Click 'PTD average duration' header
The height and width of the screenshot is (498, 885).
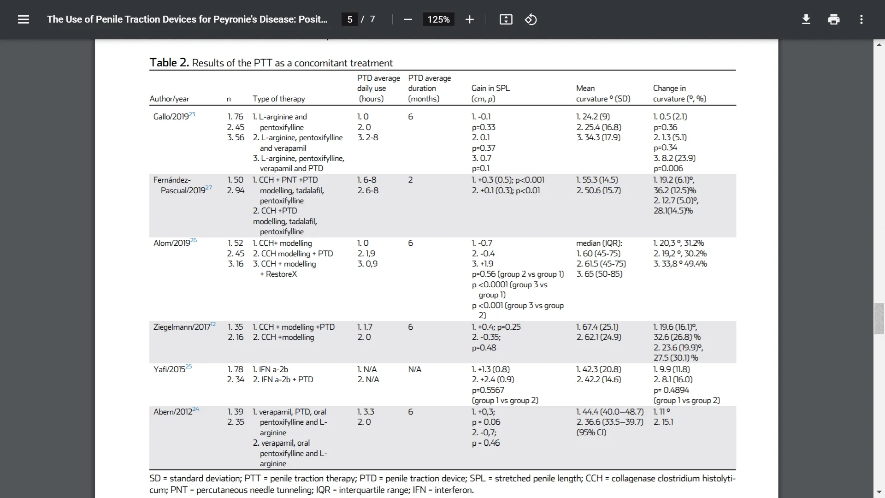[430, 88]
